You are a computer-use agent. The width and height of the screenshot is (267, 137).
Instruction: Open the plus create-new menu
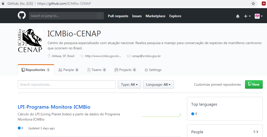click(x=247, y=16)
